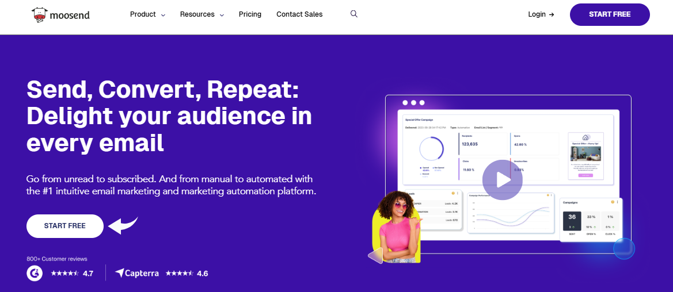
Task: Click the G2 review badge icon
Action: click(35, 272)
